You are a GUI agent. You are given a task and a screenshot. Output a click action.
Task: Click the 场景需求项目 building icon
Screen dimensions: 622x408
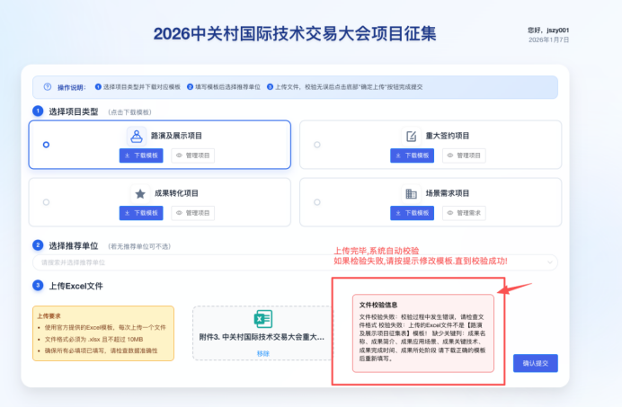411,193
